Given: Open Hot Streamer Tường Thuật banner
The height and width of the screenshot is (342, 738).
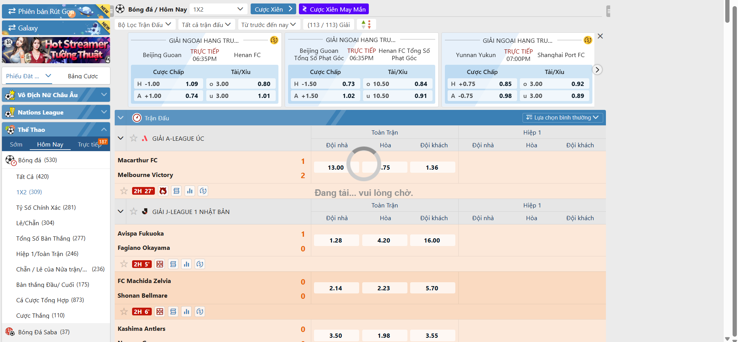Looking at the screenshot, I should [56, 50].
